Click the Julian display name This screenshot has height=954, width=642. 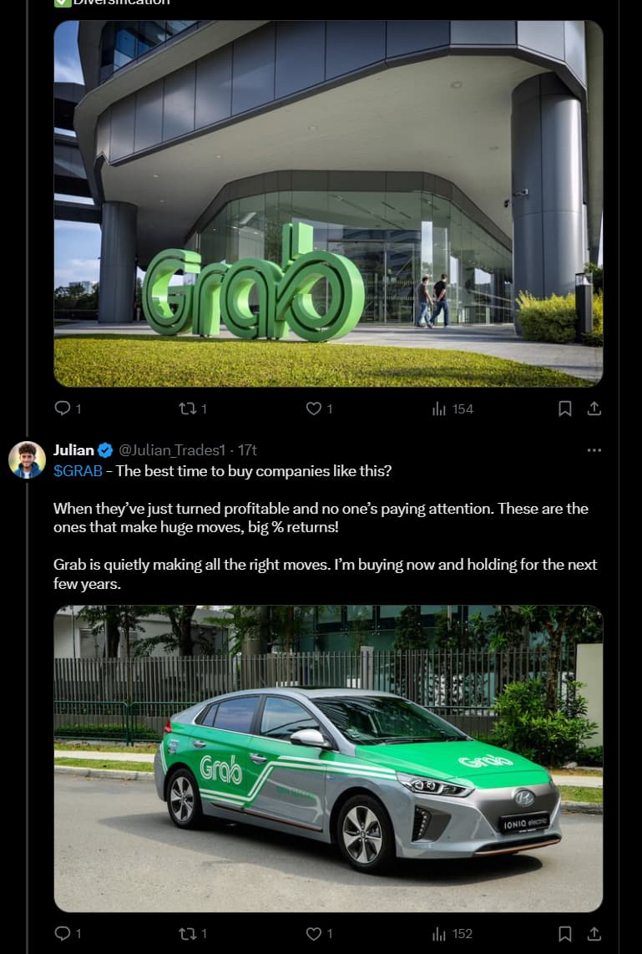[73, 449]
